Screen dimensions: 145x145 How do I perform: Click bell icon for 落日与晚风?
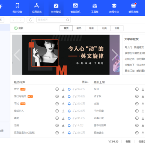click(69, 96)
